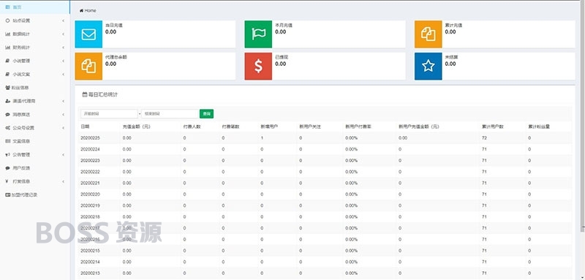Click the 新用户付费率 column header
This screenshot has width=585, height=280.
[x=358, y=126]
